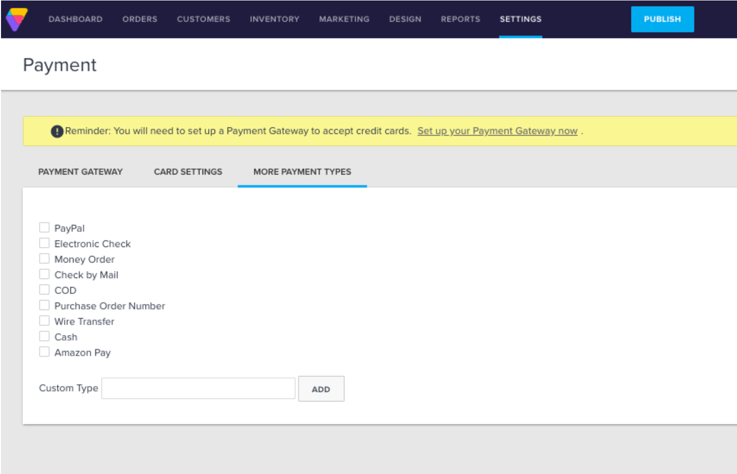This screenshot has height=474, width=737.
Task: Check the Cash payment option
Action: (x=44, y=336)
